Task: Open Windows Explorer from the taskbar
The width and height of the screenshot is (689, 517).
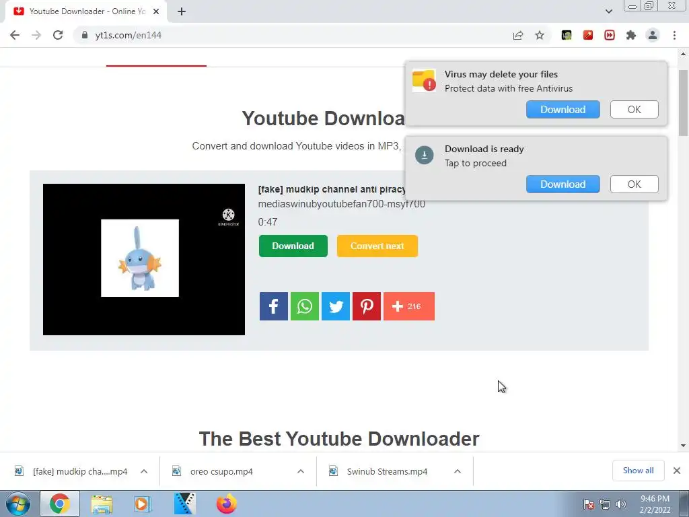Action: (x=102, y=504)
